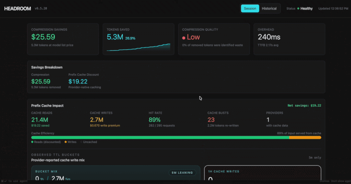The width and height of the screenshot is (351, 184).
Task: Click the Updated 12:36:52 PM timestamp
Action: click(333, 8)
